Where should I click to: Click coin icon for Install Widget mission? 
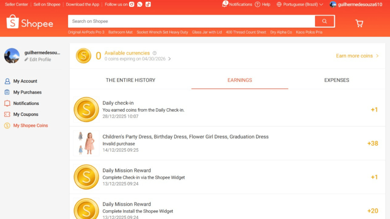(x=86, y=209)
